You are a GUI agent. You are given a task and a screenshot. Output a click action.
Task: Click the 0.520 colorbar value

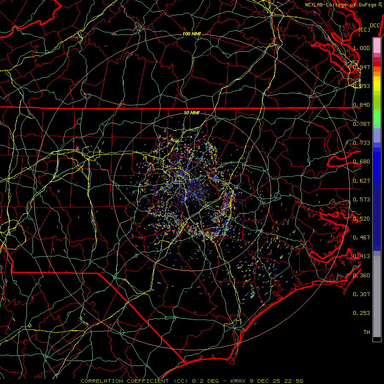[361, 219]
